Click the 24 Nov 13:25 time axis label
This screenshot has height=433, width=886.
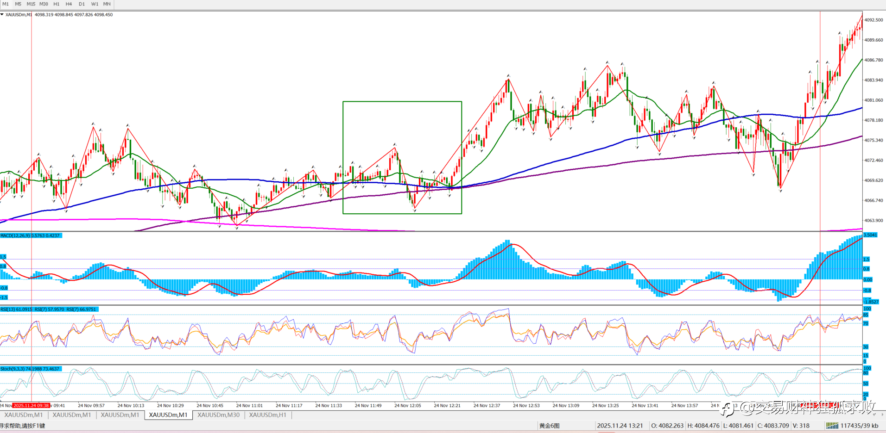click(605, 406)
